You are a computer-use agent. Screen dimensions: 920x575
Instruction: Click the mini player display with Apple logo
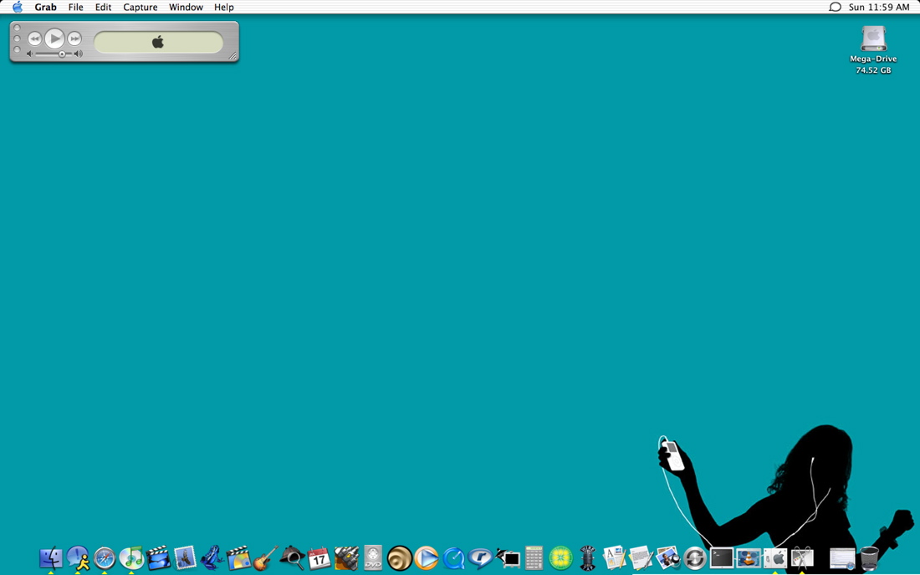158,43
